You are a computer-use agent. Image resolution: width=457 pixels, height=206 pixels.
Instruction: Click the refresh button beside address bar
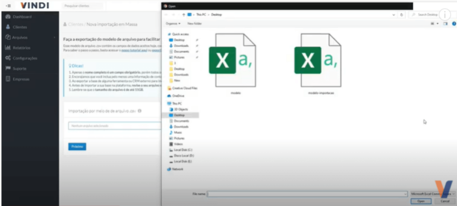point(402,15)
